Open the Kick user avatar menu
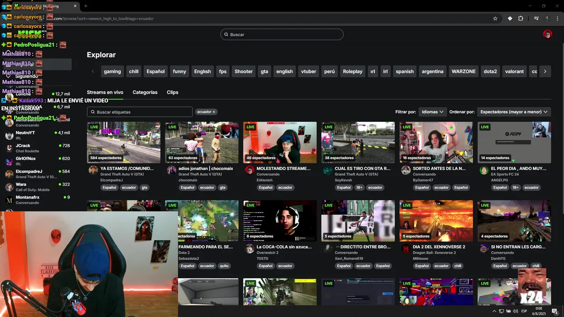The height and width of the screenshot is (317, 564). click(x=547, y=34)
